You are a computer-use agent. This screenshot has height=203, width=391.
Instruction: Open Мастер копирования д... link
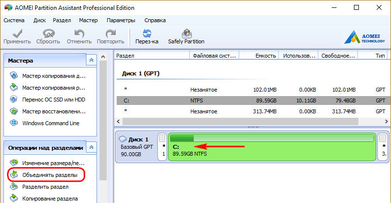[x=54, y=76]
